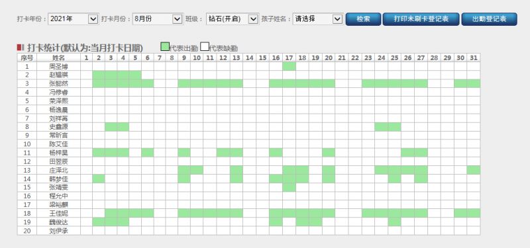Click row 2 green attendance cell on day 5
The image size is (530, 248).
click(x=135, y=75)
